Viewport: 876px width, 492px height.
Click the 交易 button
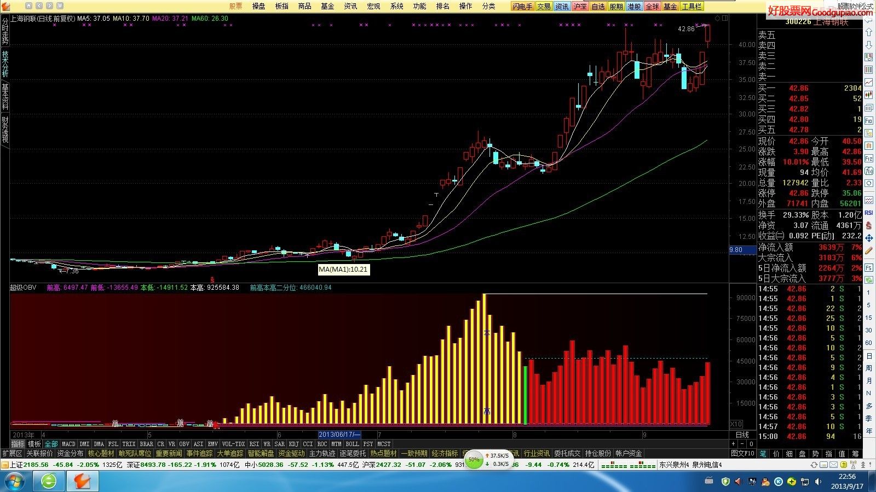[x=544, y=7]
